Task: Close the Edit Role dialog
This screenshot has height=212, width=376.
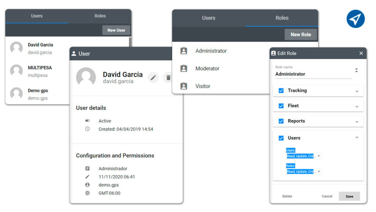Action: pyautogui.click(x=361, y=53)
